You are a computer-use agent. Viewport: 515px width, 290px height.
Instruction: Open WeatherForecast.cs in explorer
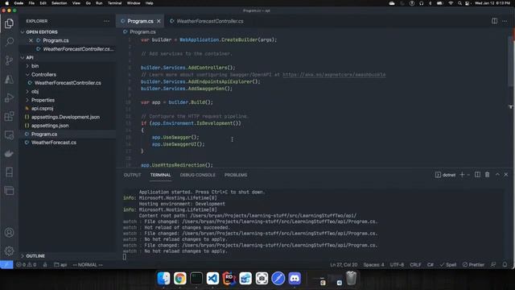pyautogui.click(x=54, y=143)
